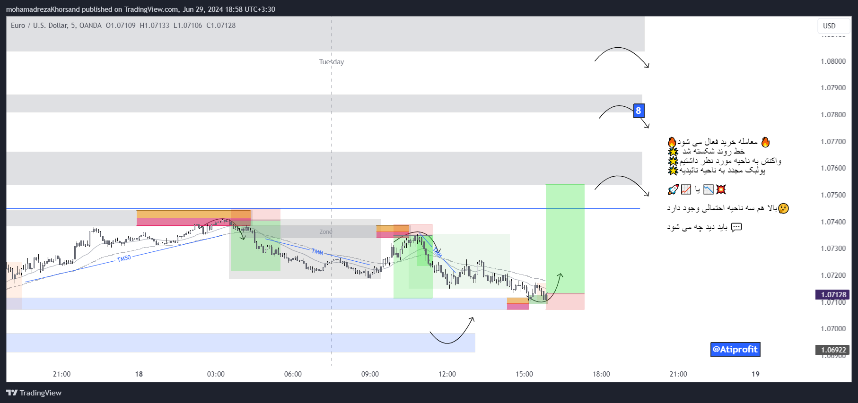Click the date 19 time axis label
This screenshot has height=403, width=858.
[x=755, y=374]
